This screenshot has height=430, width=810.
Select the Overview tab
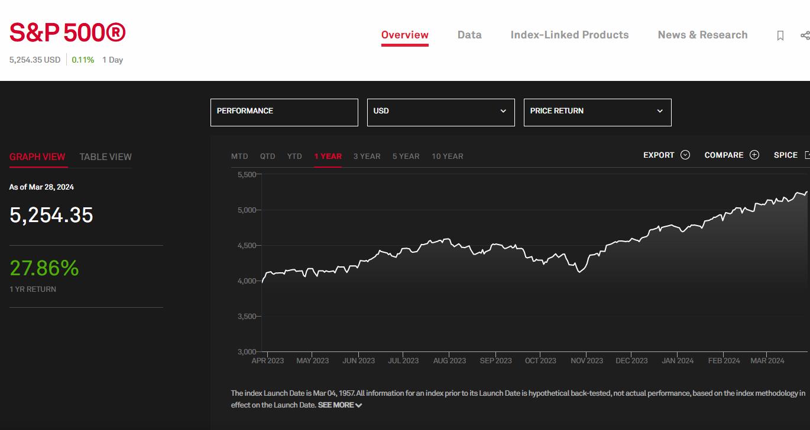(x=404, y=35)
